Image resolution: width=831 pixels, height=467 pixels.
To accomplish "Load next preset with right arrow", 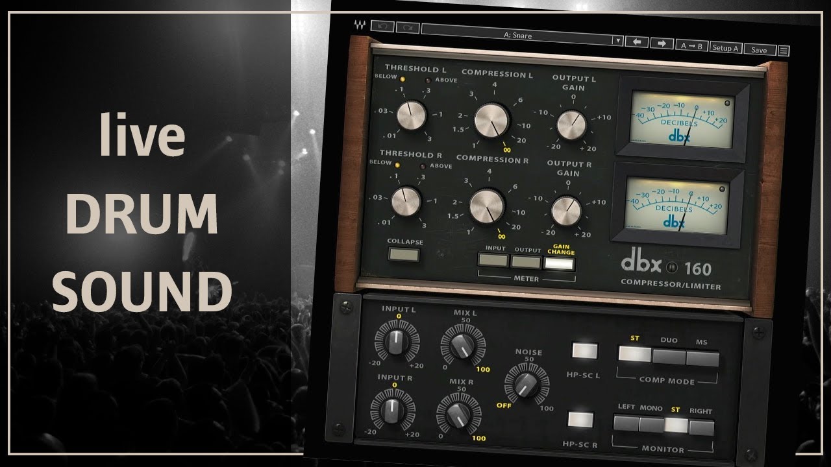I will (661, 45).
